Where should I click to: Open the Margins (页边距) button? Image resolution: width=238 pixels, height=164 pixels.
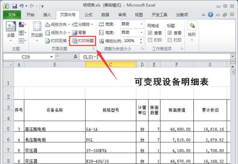37,32
